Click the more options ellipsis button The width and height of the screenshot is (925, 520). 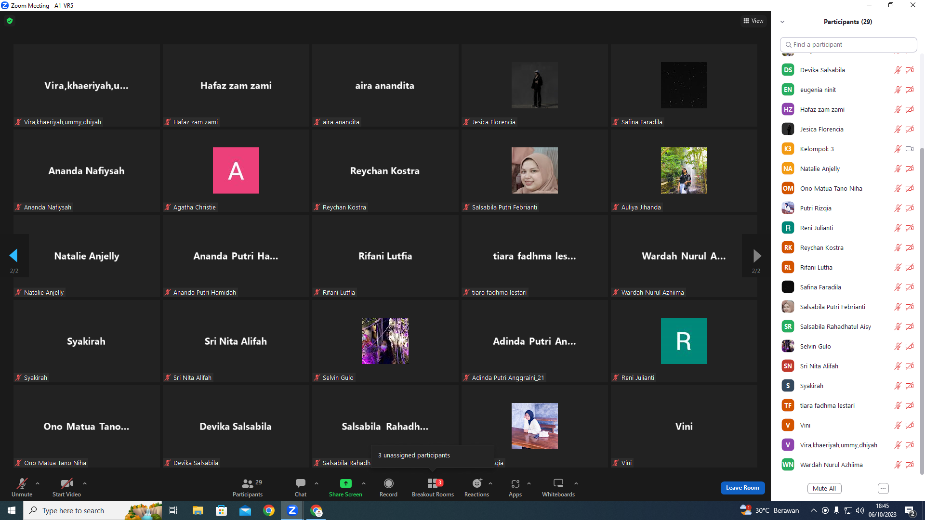[883, 488]
